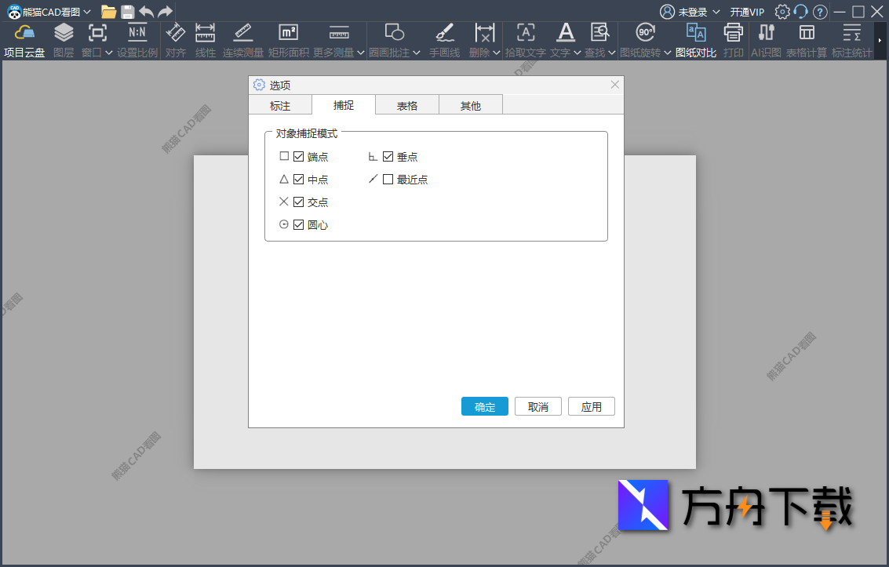Uncheck the 圆心 center snap option
The height and width of the screenshot is (567, 889).
[x=298, y=224]
